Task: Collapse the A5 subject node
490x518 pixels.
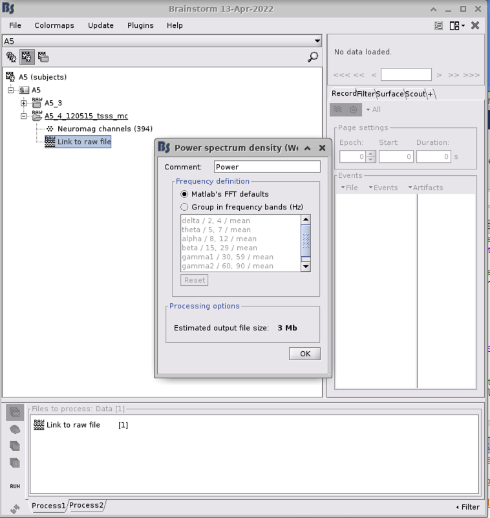Action: [x=10, y=90]
